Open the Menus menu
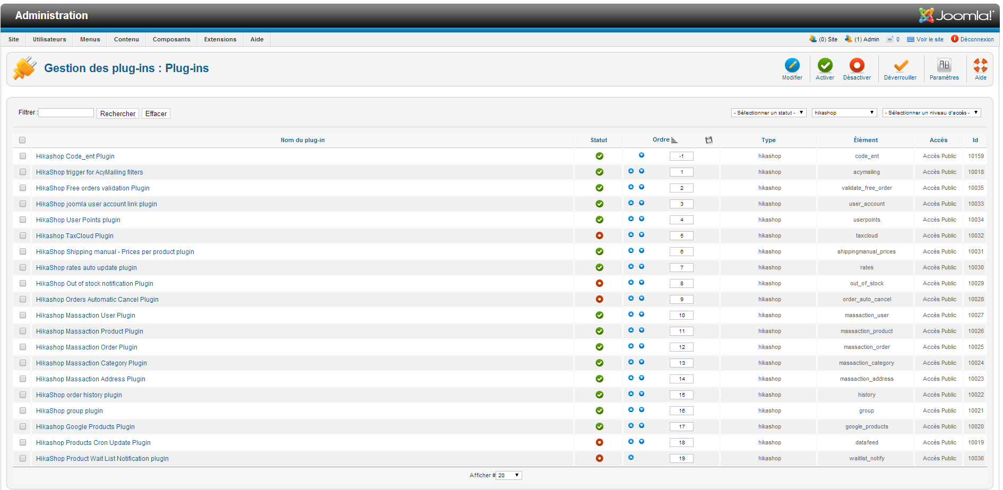 [x=90, y=39]
